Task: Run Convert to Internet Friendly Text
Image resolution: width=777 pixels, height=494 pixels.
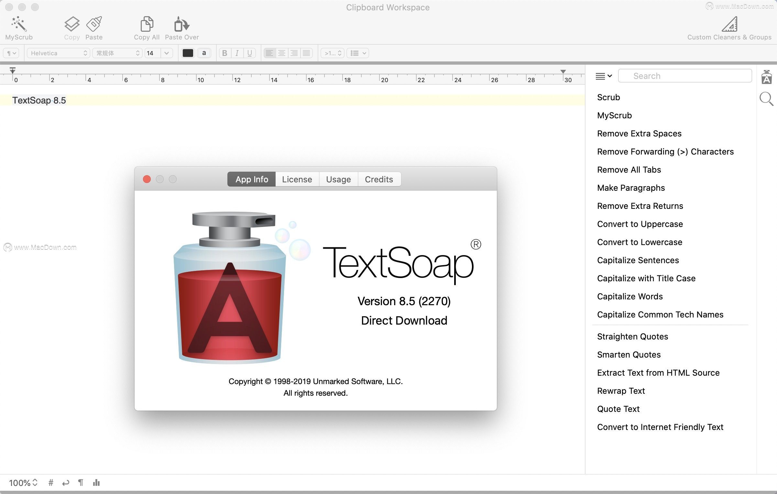Action: [x=660, y=427]
